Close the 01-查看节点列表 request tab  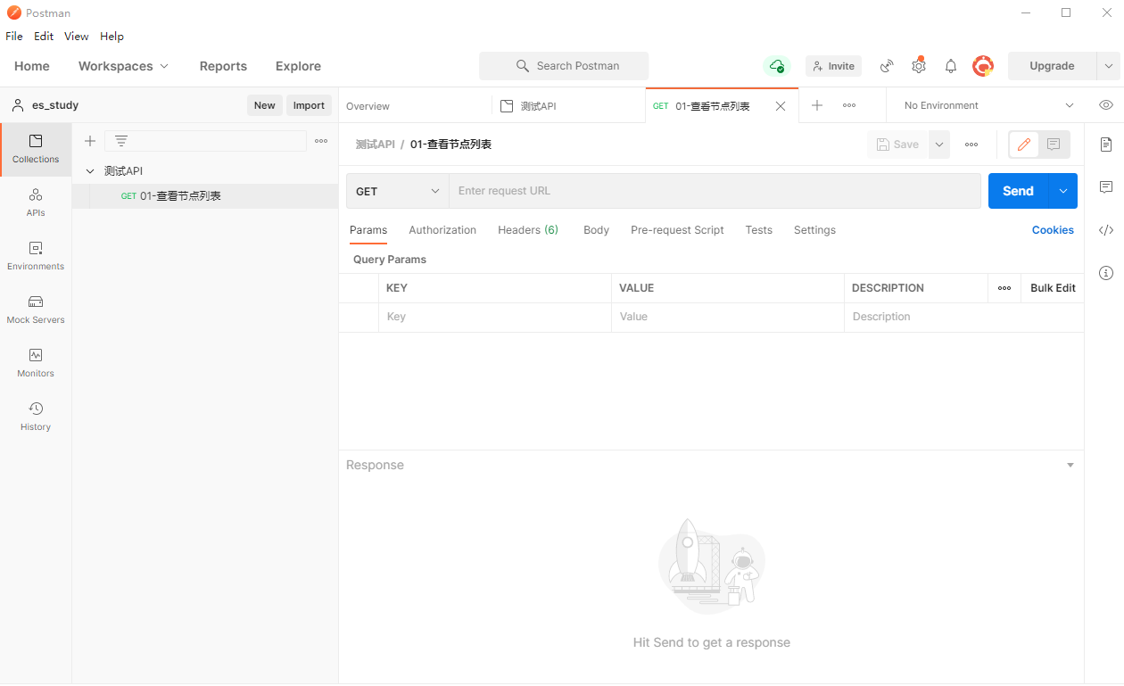point(781,106)
